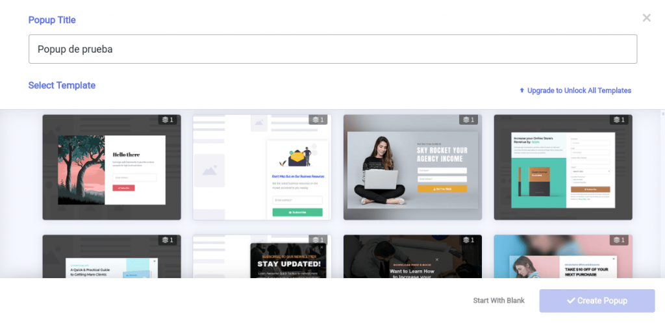Click the checkmark icon in Create Popup
The width and height of the screenshot is (665, 323).
pos(571,301)
